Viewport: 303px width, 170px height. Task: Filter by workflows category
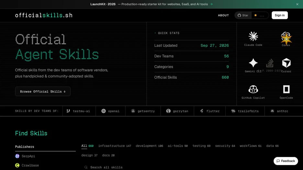251,146
